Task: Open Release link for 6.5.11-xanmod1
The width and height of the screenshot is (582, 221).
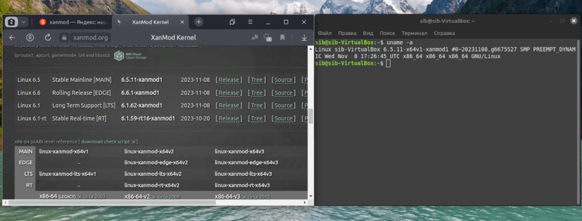Action: (229, 80)
